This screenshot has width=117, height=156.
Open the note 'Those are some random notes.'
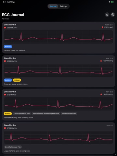[16, 84]
